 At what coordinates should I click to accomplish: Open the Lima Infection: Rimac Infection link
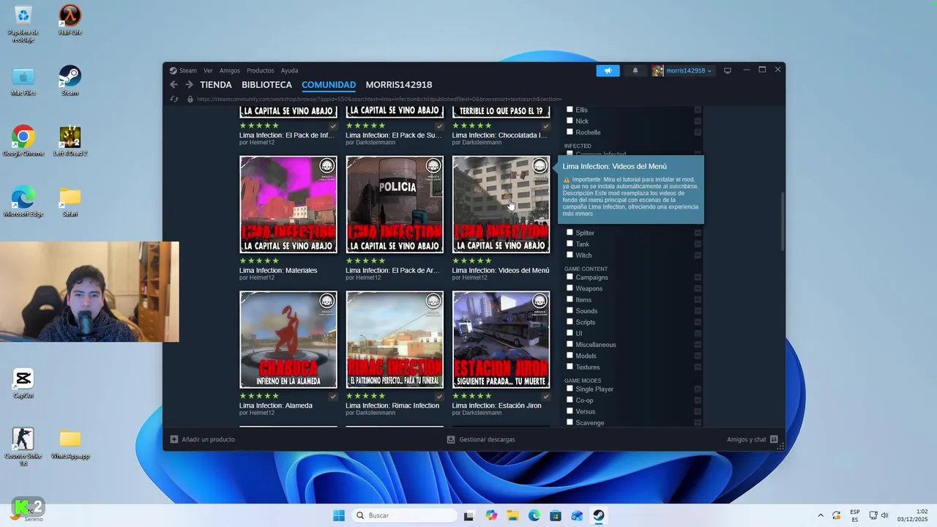(x=392, y=405)
